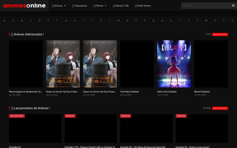The image size is (237, 148).
Task: Filter animes by letter H
Action: tap(74, 20)
